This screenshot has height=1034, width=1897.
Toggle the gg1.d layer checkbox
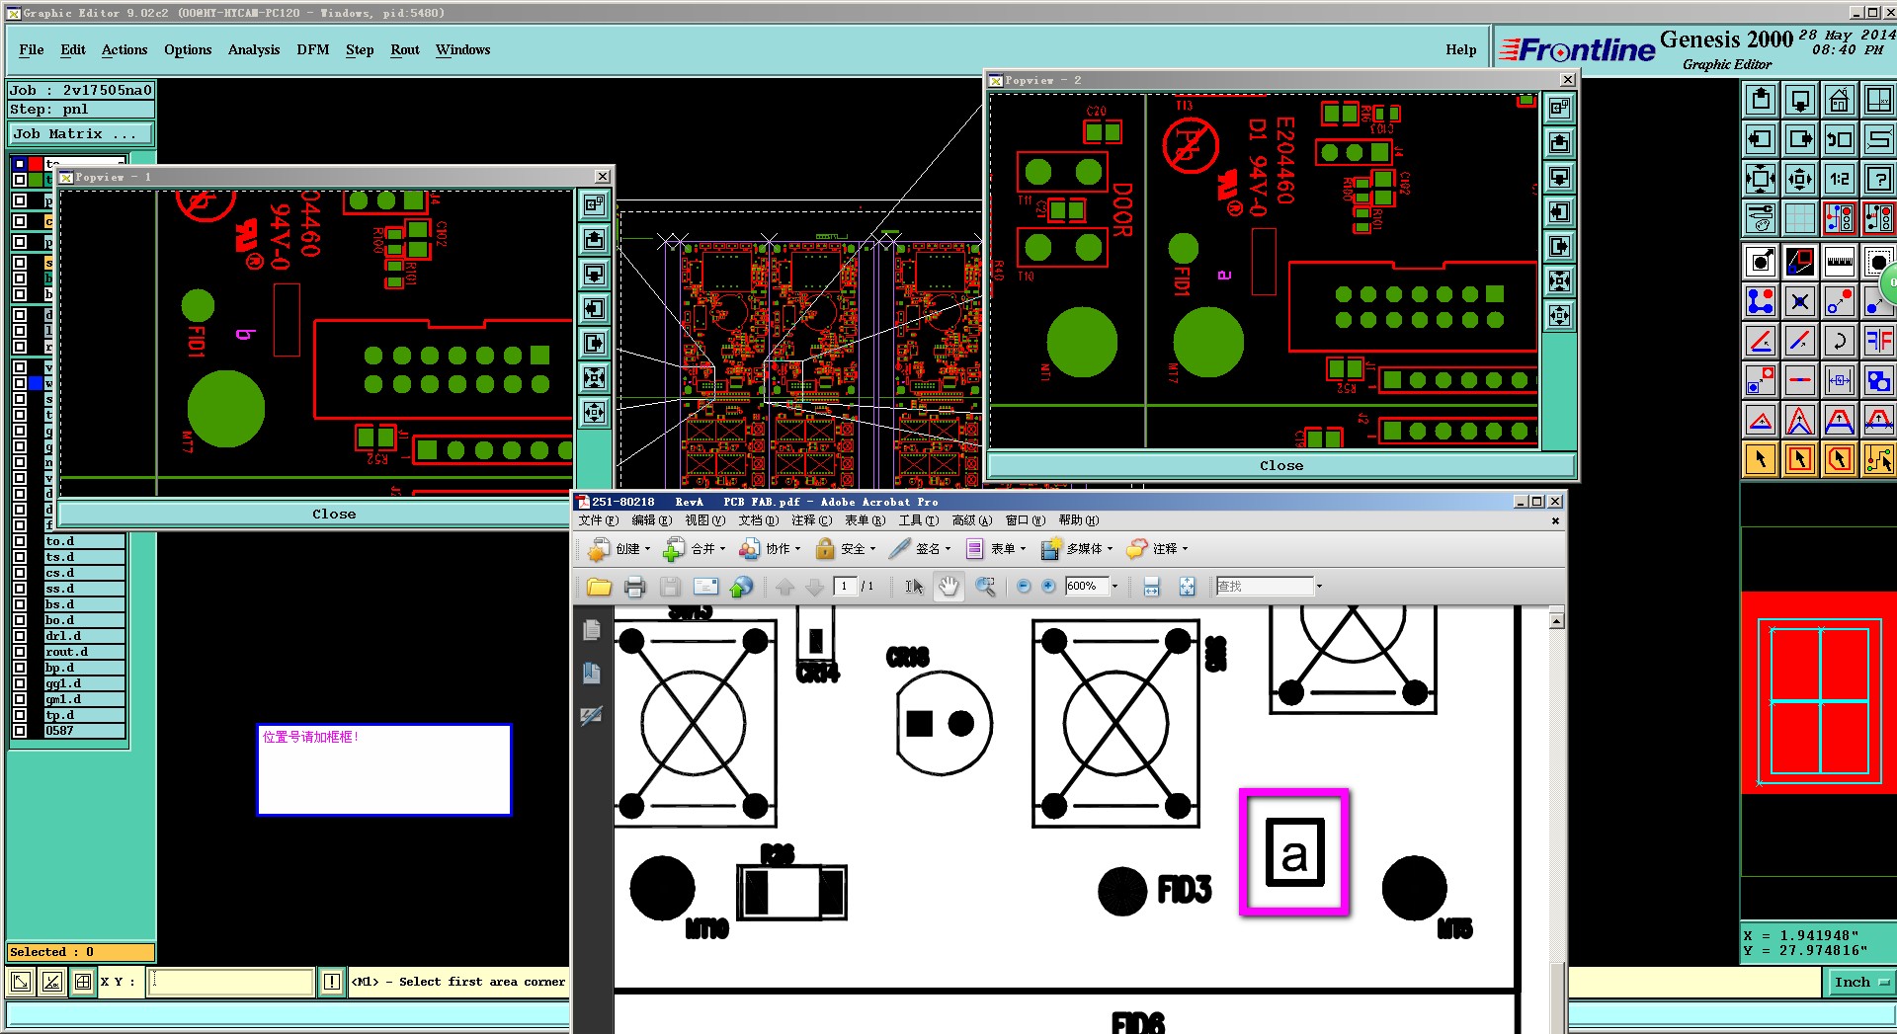click(20, 683)
